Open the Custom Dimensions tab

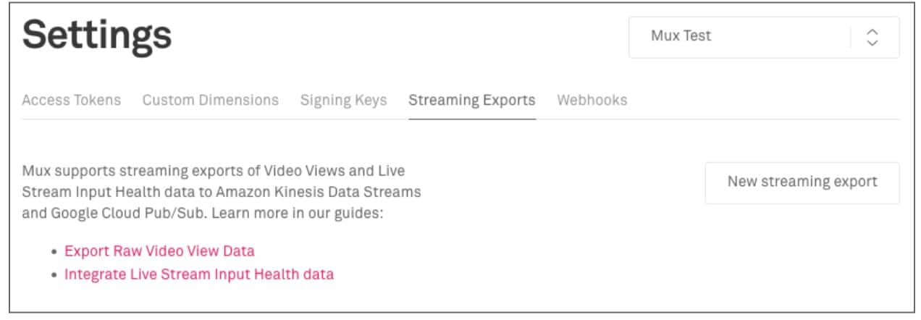(x=210, y=100)
